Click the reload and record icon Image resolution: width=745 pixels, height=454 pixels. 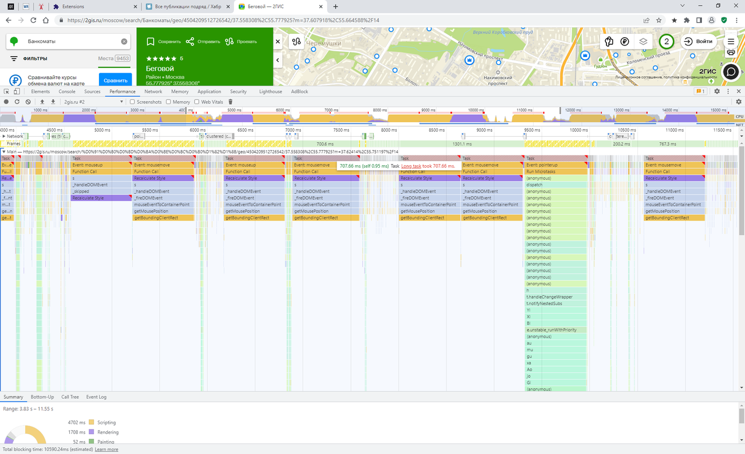17,102
